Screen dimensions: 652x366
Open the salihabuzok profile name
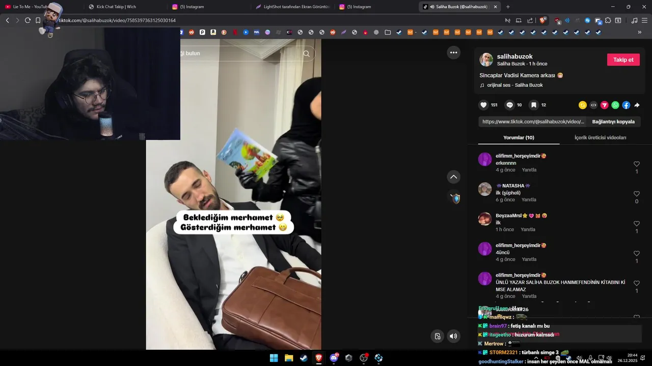pos(515,56)
